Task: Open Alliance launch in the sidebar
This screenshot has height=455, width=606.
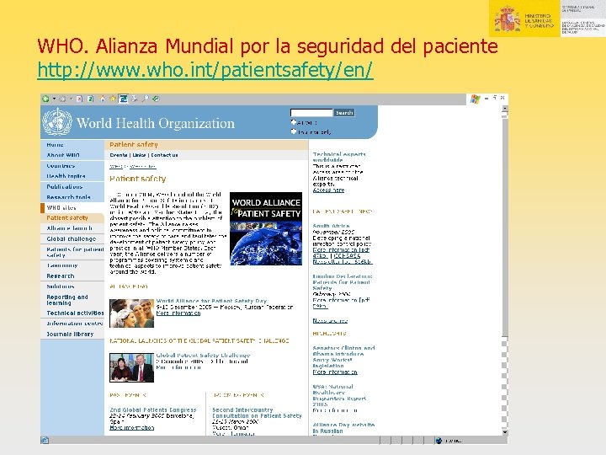Action: point(70,228)
